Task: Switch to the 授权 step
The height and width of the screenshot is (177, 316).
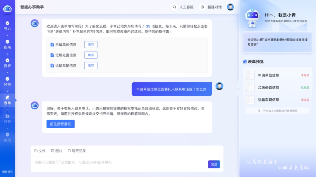Action: tap(7, 63)
